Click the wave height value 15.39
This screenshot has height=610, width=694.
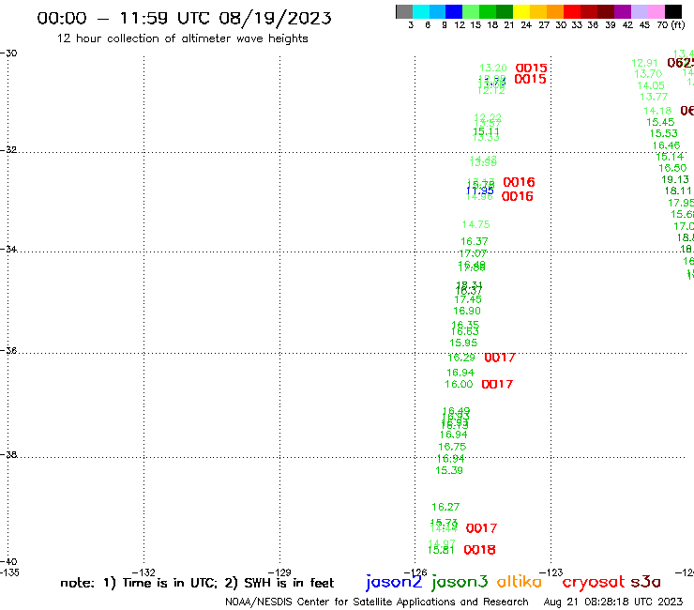tap(449, 470)
